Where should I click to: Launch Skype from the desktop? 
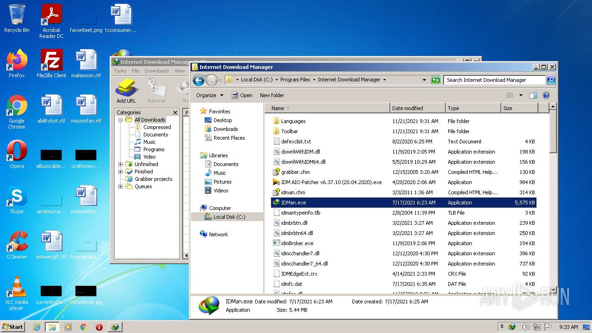pyautogui.click(x=17, y=200)
